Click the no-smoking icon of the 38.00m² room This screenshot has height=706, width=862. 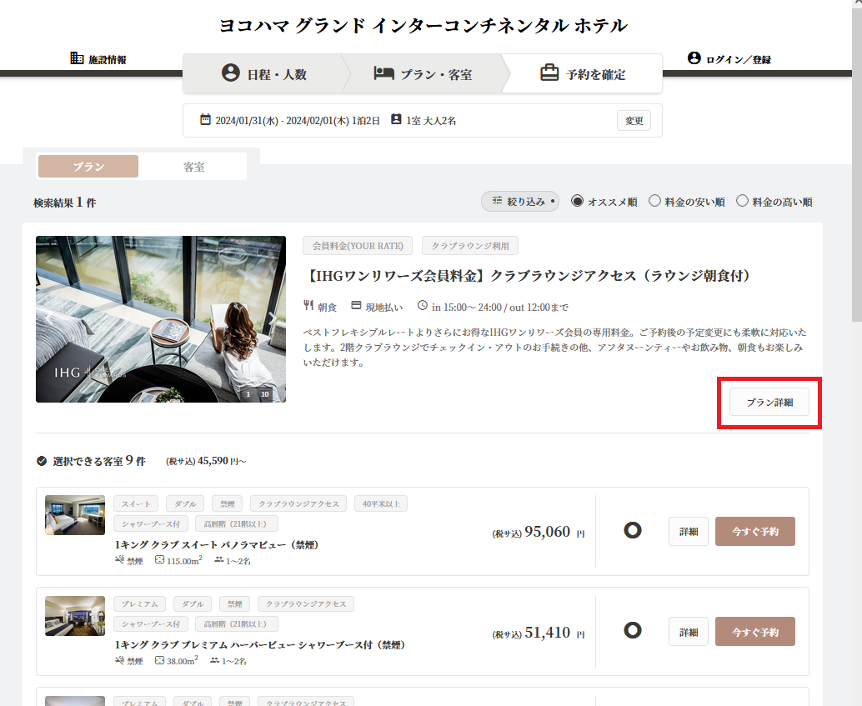pyautogui.click(x=119, y=660)
